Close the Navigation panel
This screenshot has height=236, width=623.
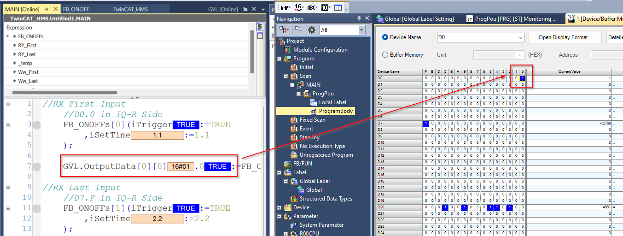point(366,18)
